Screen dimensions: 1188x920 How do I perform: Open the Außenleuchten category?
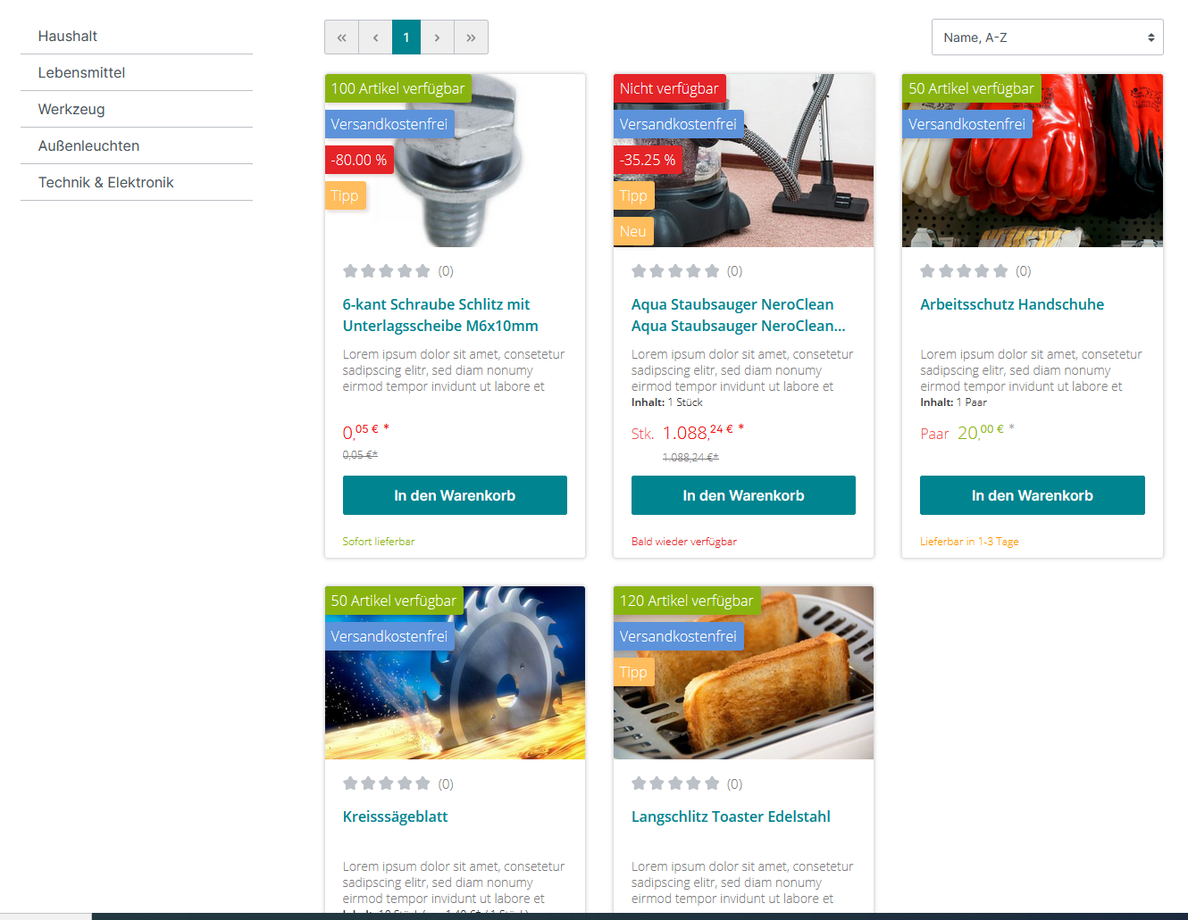pyautogui.click(x=88, y=145)
